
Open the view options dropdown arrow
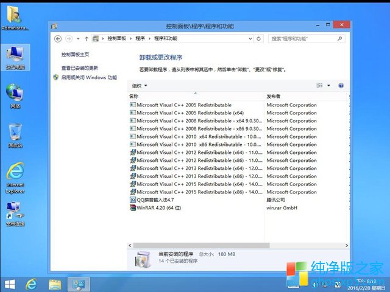pyautogui.click(x=328, y=86)
